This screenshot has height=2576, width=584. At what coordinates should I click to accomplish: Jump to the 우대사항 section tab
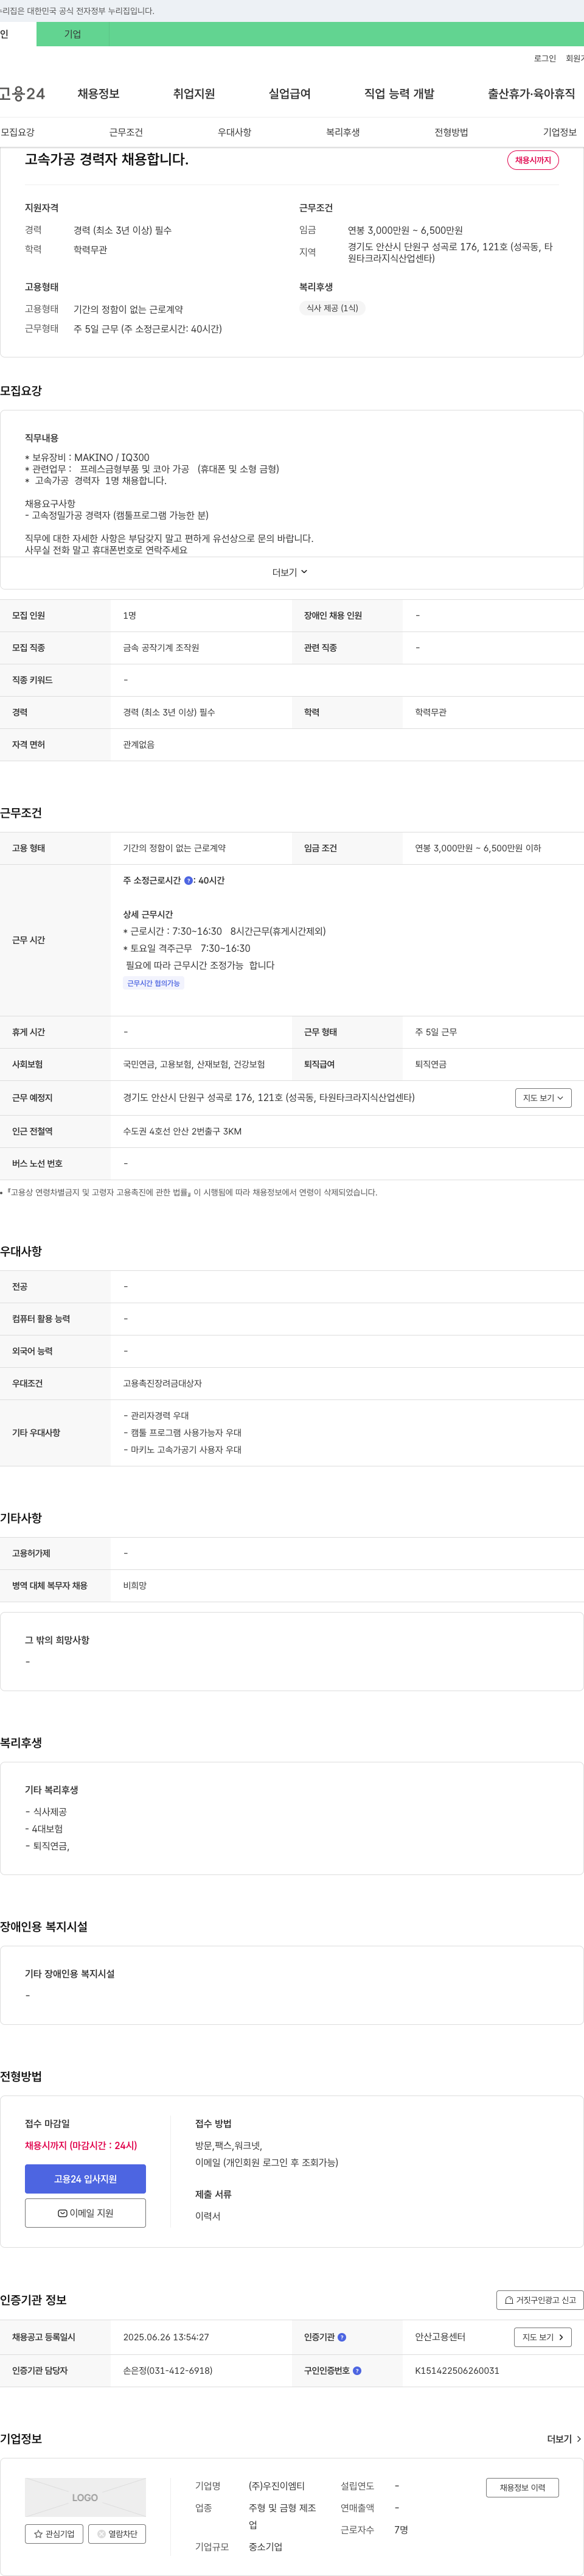235,132
